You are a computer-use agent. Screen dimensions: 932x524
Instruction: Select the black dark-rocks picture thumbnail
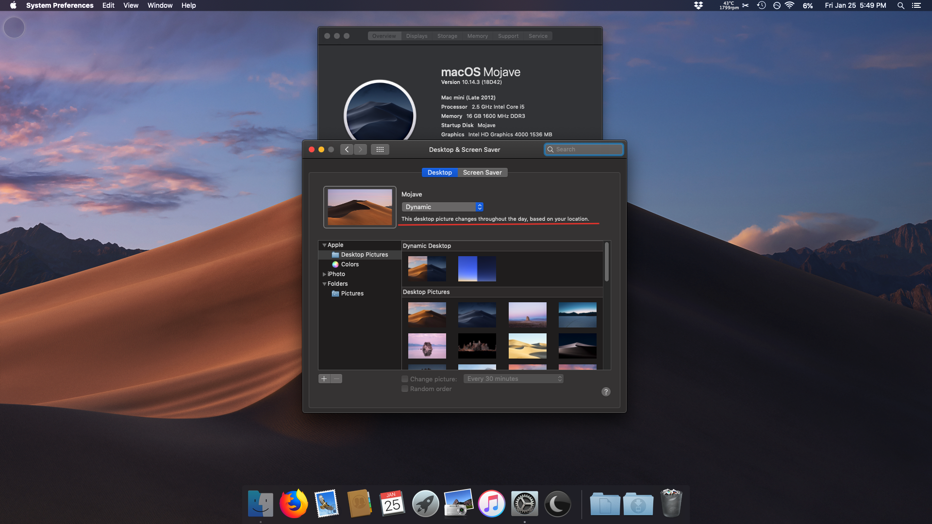pyautogui.click(x=477, y=346)
